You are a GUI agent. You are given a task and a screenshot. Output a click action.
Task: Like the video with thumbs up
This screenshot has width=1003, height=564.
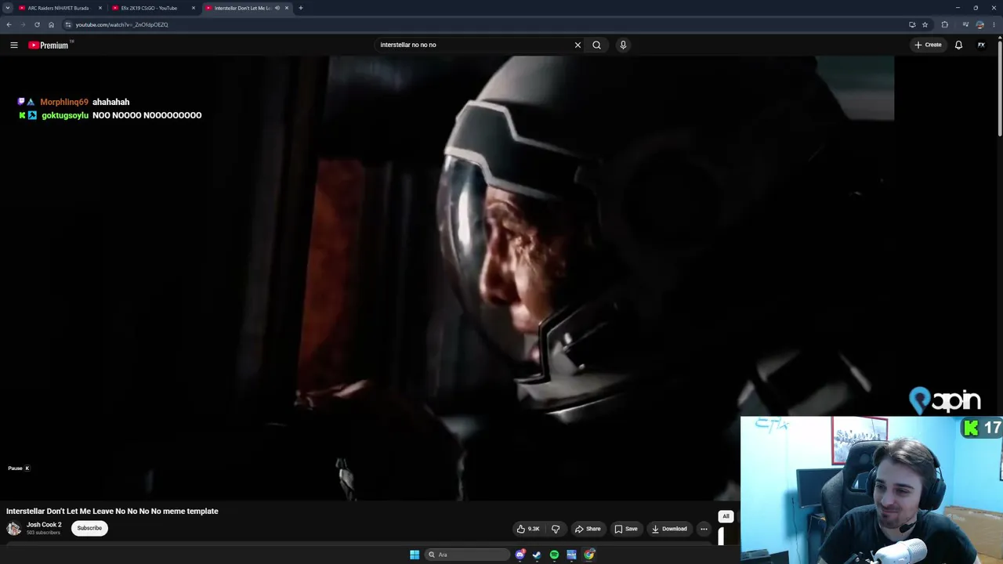tap(528, 529)
